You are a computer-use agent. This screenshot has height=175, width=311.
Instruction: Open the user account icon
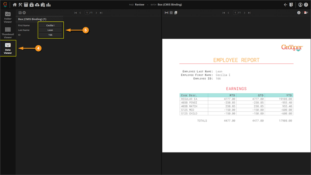click(300, 5)
